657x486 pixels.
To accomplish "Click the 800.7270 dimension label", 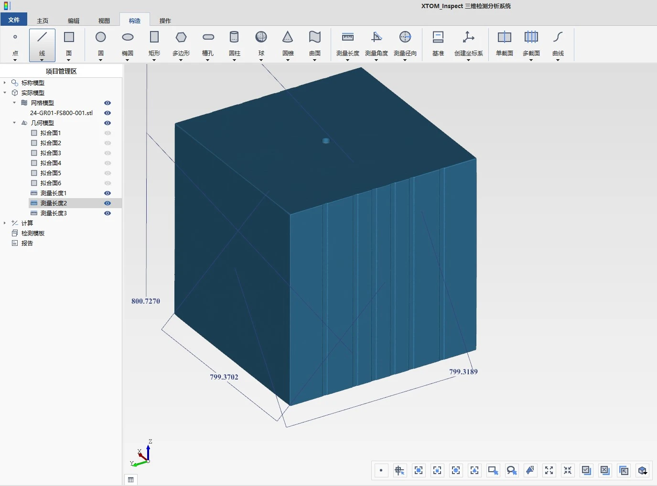I will [x=146, y=301].
